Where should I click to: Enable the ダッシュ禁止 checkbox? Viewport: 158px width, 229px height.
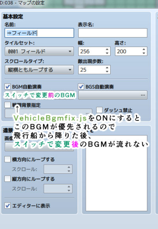pyautogui.click(x=100, y=110)
